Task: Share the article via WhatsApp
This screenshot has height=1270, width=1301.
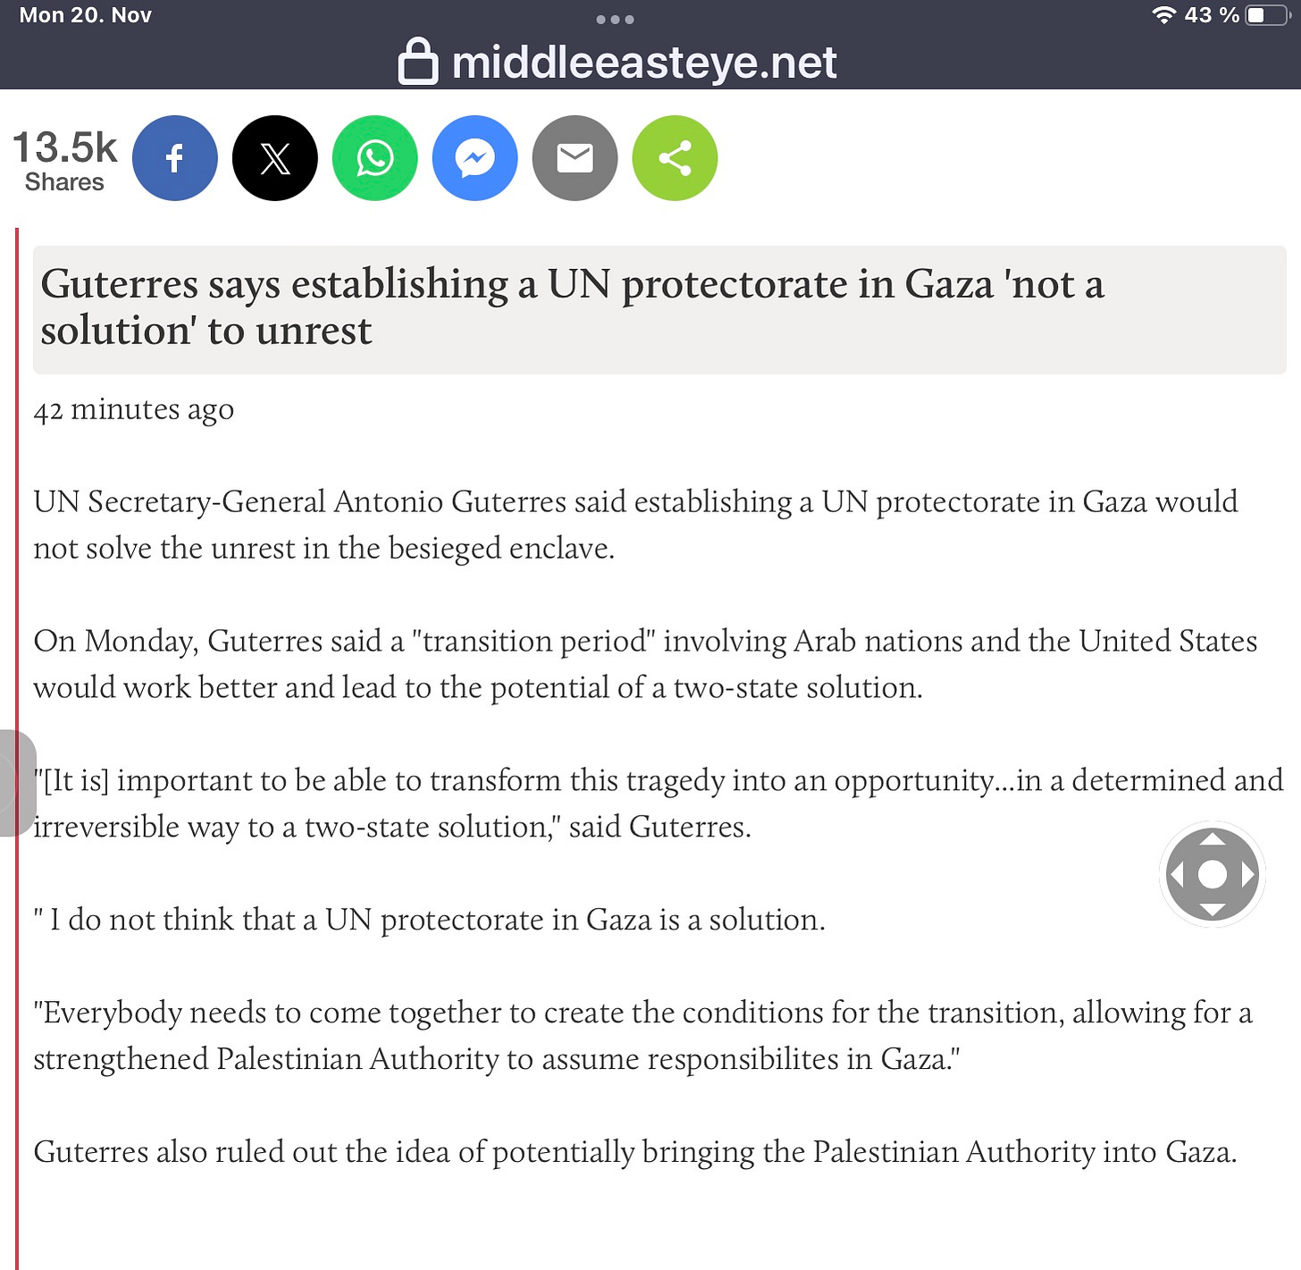Action: [375, 158]
